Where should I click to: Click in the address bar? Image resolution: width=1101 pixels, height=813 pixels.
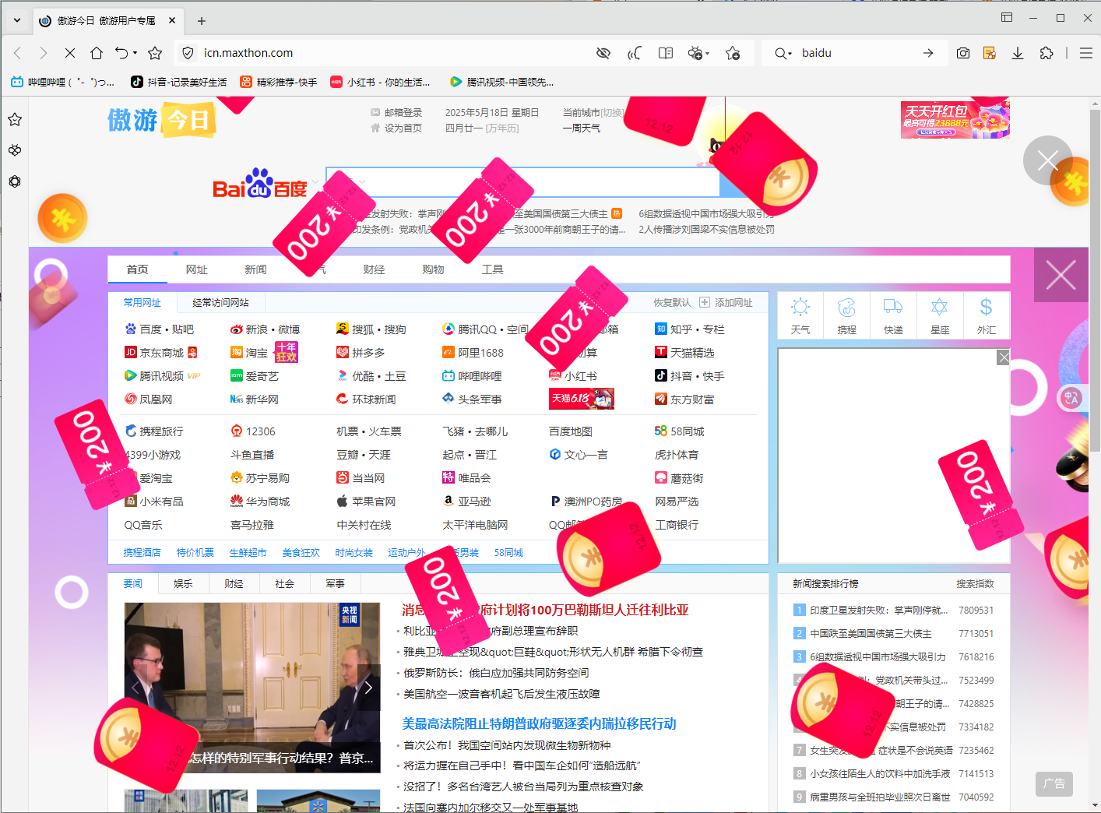pyautogui.click(x=389, y=53)
